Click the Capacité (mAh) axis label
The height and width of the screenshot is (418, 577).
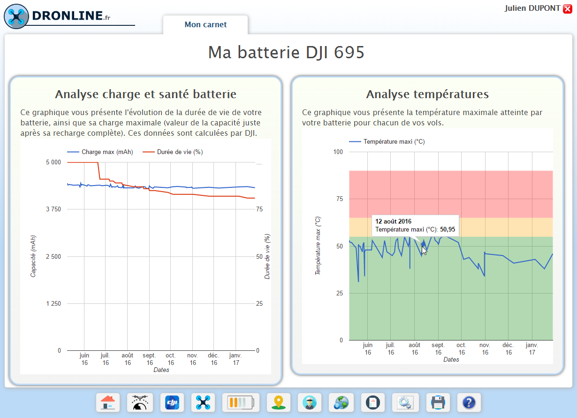pyautogui.click(x=33, y=256)
